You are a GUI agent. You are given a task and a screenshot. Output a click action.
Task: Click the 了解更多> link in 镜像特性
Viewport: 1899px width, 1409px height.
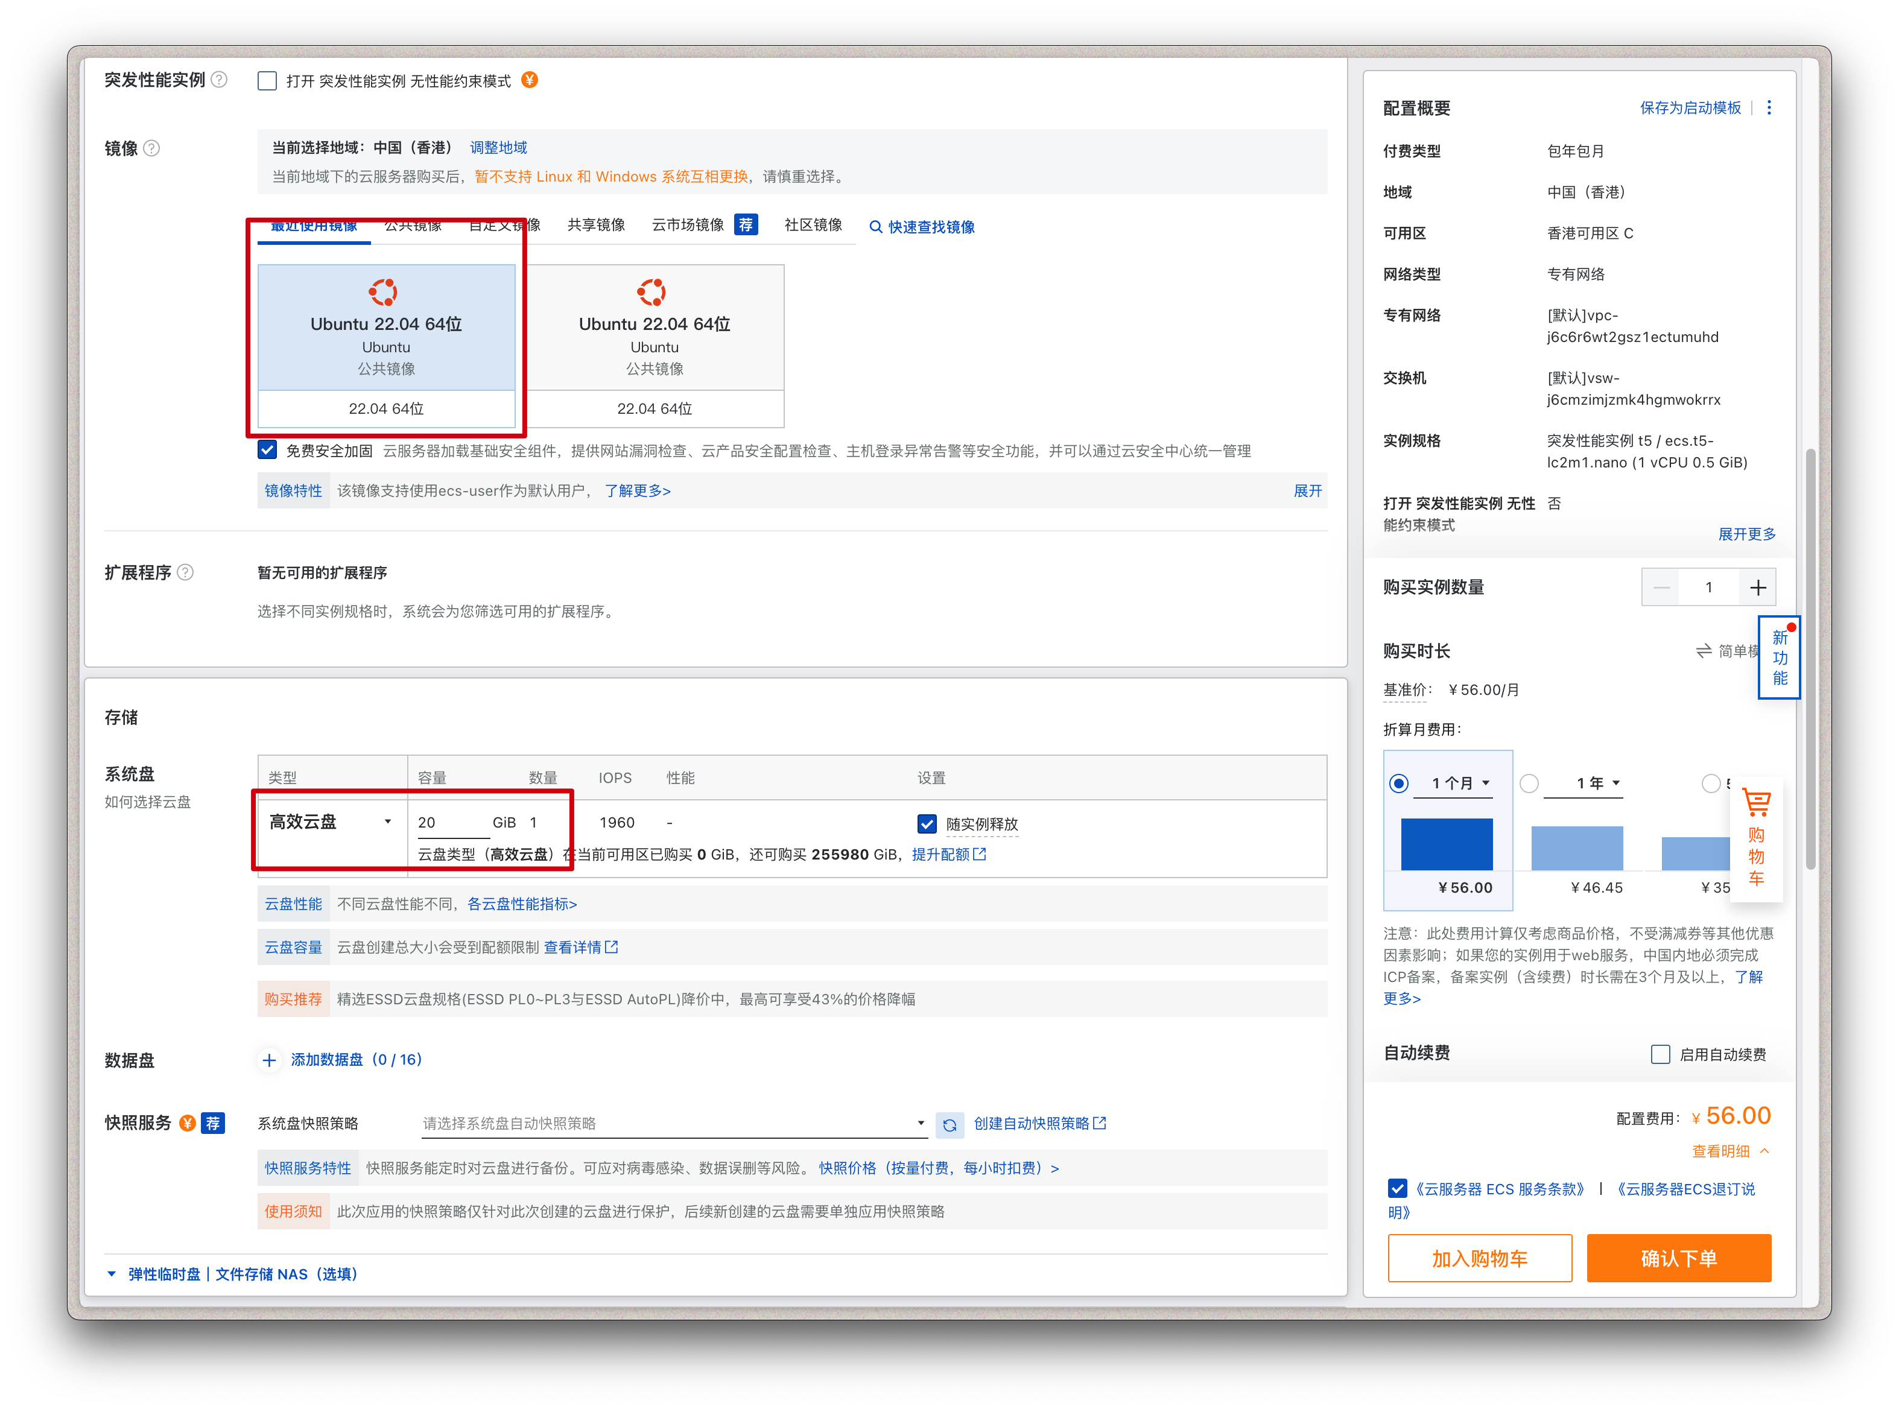pyautogui.click(x=637, y=490)
